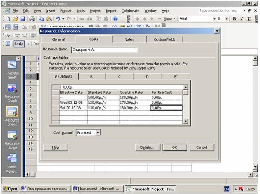Click the Save toolbar icon

[23, 19]
